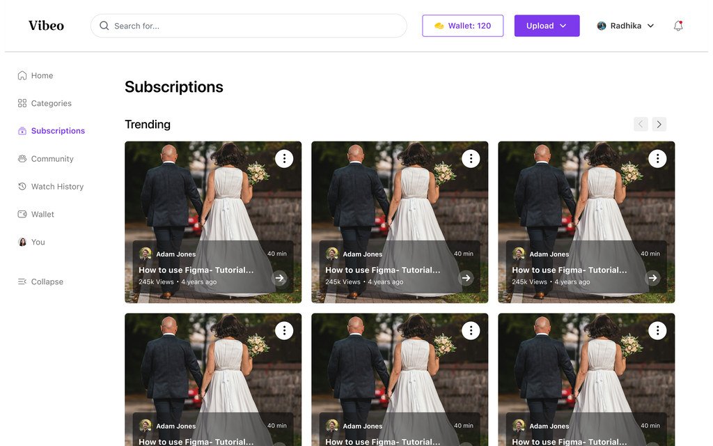Click the Community people icon
The width and height of the screenshot is (713, 446).
click(22, 159)
